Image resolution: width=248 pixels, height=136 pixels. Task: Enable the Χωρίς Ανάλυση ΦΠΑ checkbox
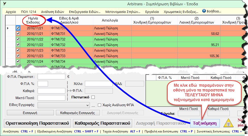point(100,105)
